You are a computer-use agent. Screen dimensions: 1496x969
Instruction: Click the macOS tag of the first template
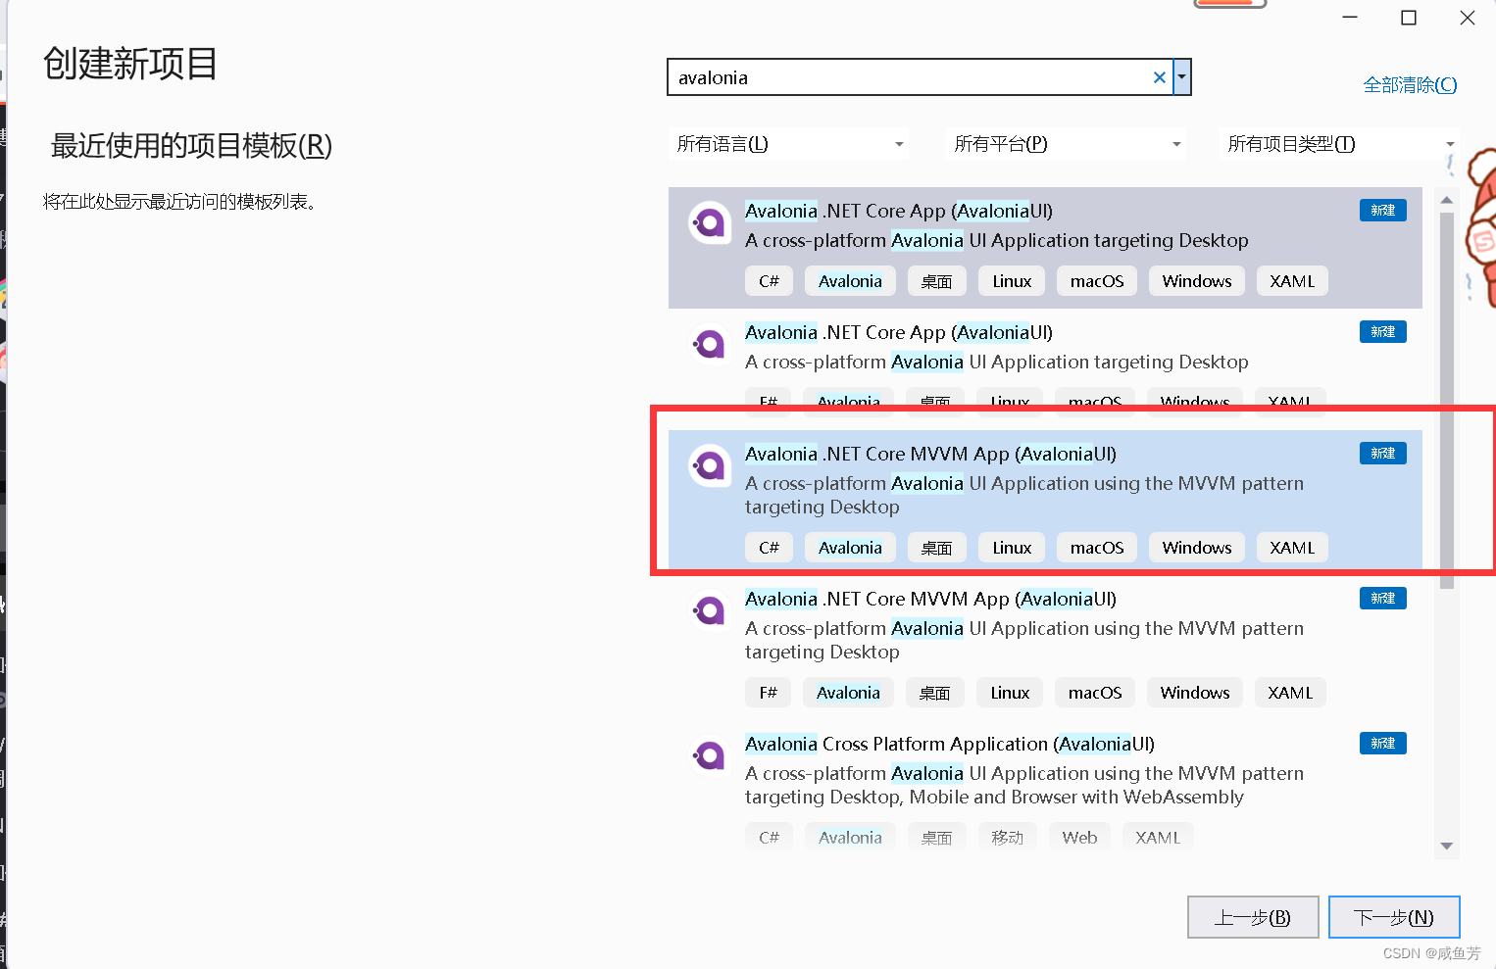1097,281
